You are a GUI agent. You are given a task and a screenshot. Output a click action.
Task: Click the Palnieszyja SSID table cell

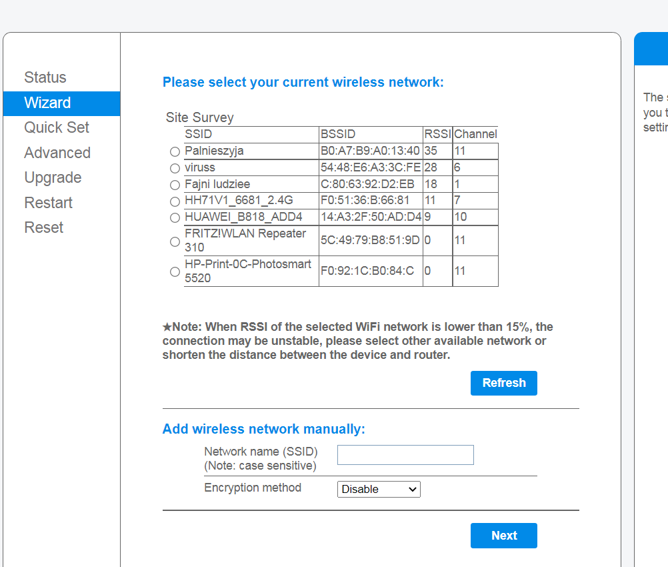click(x=251, y=151)
